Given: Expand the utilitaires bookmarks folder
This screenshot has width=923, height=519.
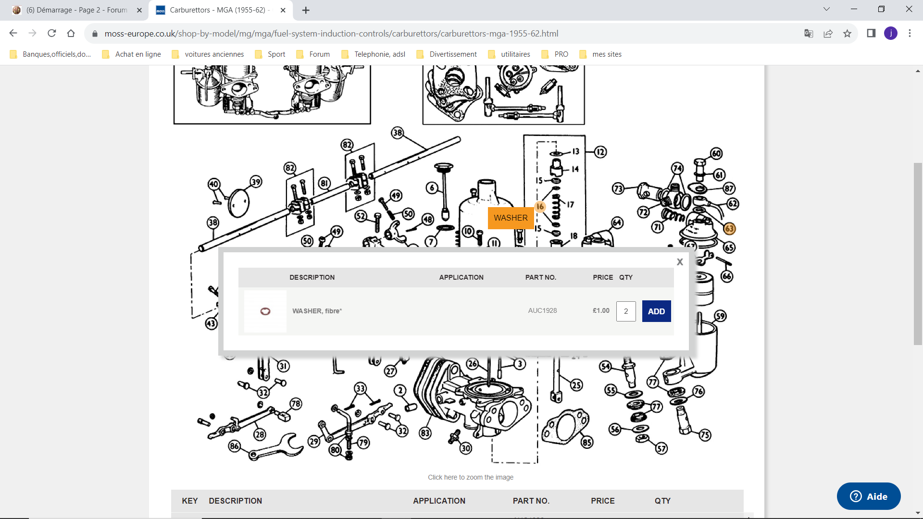Looking at the screenshot, I should coord(515,54).
